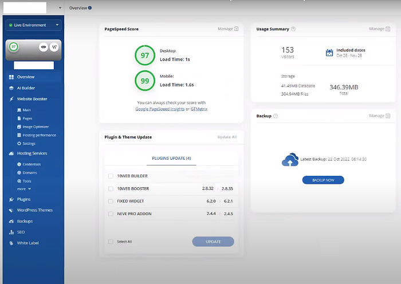
Task: Click the Overview info icon
Action: pos(90,8)
